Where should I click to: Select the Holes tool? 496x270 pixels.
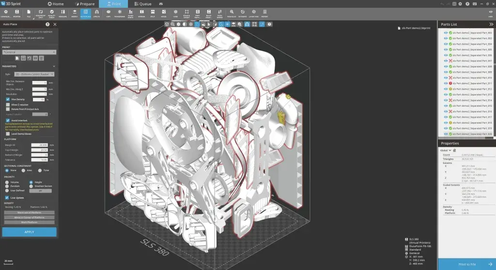pos(164,13)
